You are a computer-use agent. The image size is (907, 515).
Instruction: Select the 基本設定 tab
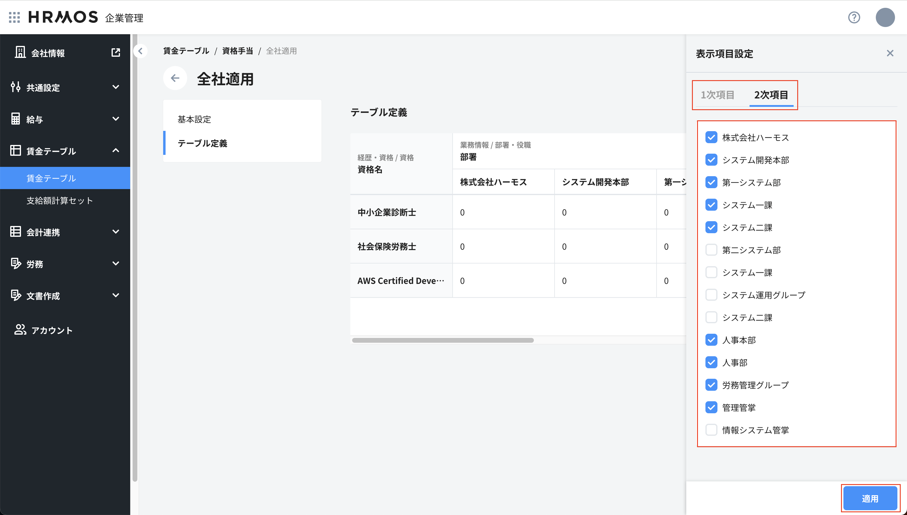click(x=194, y=119)
